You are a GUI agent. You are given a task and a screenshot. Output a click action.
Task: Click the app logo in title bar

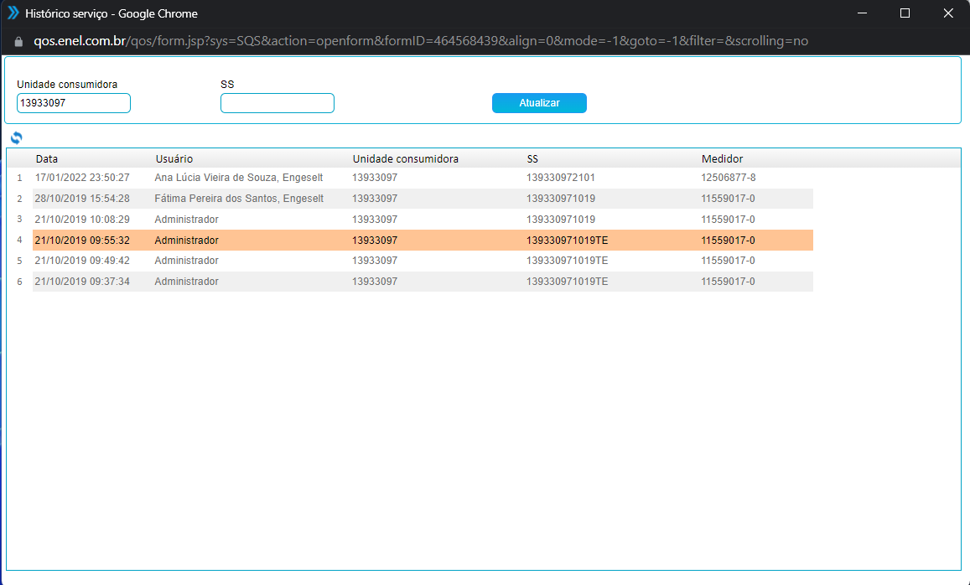[13, 13]
